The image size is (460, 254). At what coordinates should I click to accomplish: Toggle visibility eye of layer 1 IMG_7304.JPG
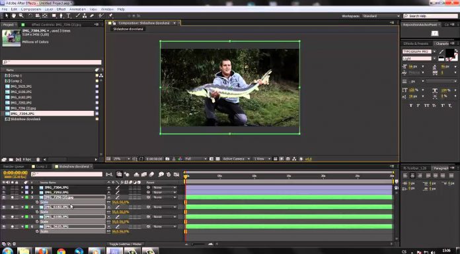[x=4, y=187]
